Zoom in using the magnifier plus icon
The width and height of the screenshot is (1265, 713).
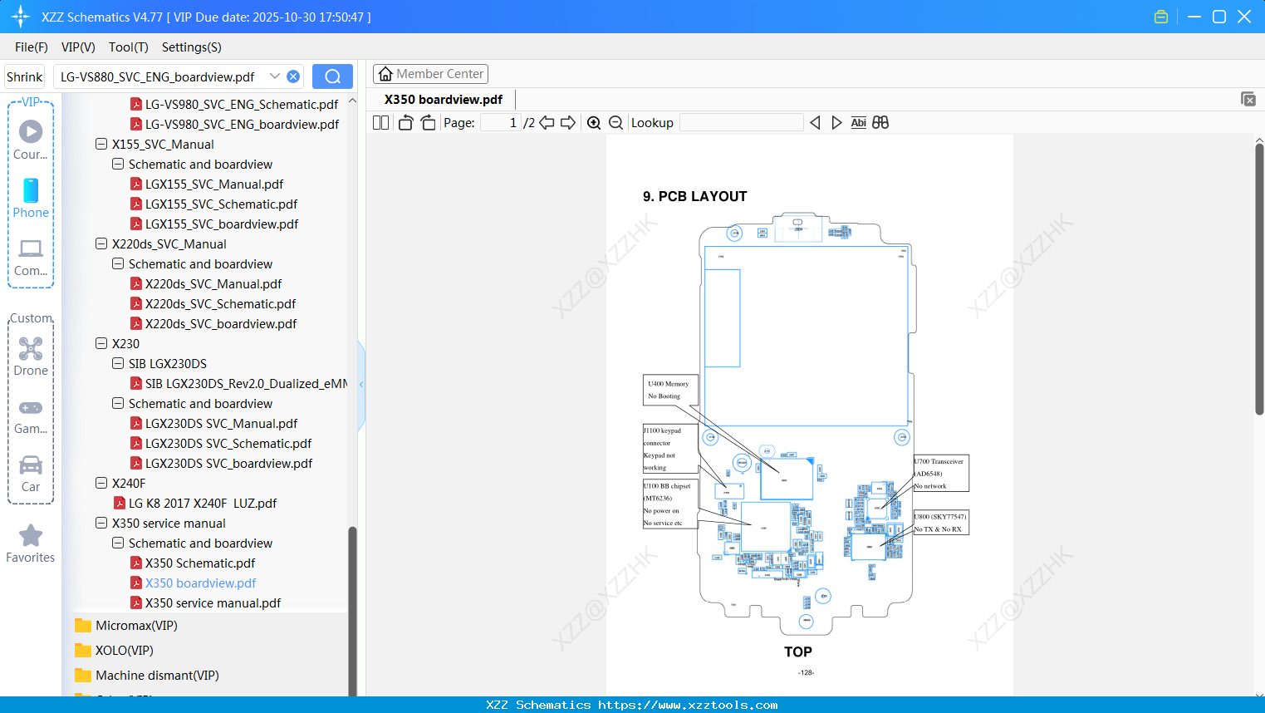594,122
